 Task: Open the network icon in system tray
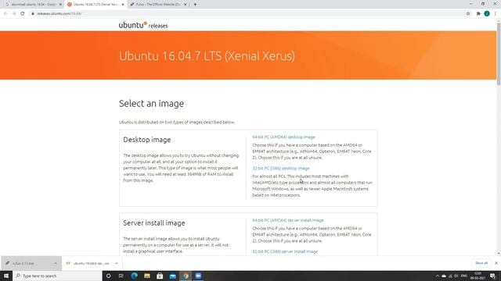click(x=451, y=276)
